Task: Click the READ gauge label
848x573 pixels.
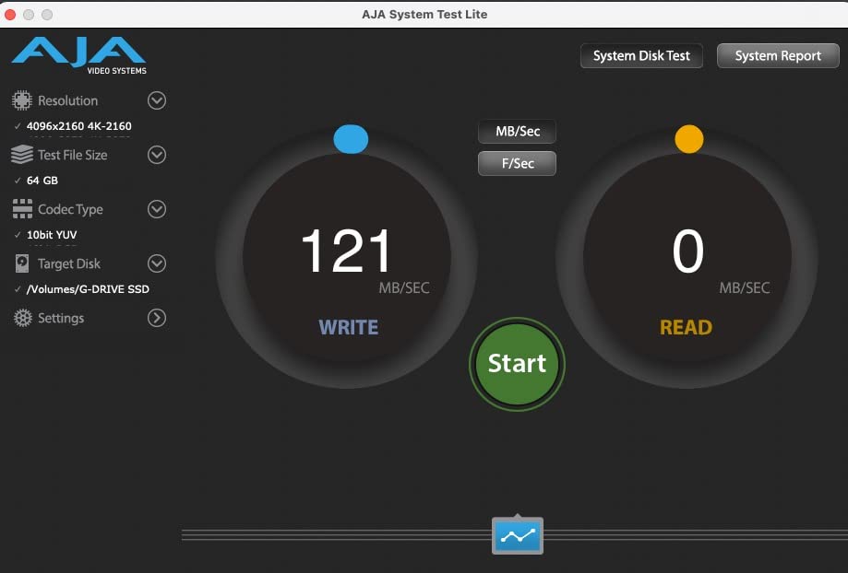Action: (686, 327)
